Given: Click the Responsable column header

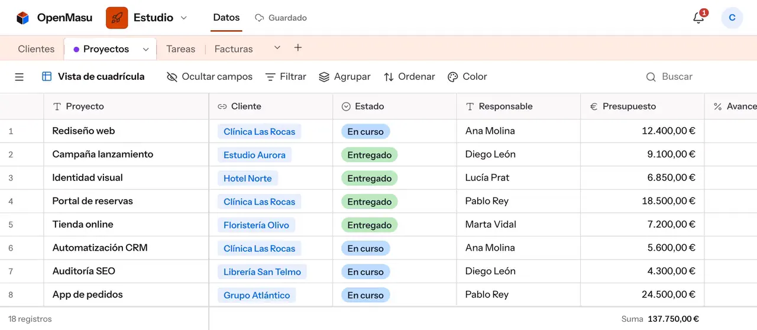Looking at the screenshot, I should (519, 106).
